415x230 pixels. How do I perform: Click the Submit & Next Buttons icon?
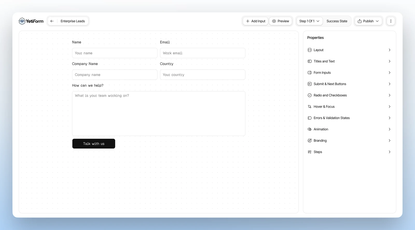click(x=309, y=84)
